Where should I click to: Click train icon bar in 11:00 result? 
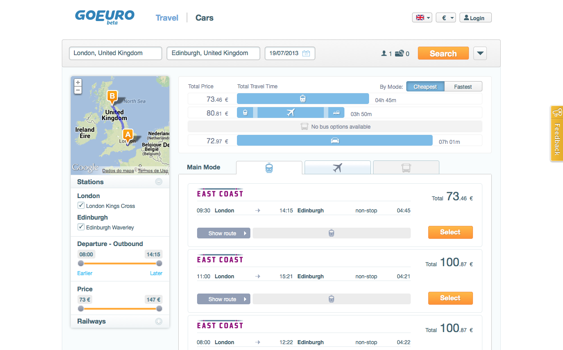331,299
